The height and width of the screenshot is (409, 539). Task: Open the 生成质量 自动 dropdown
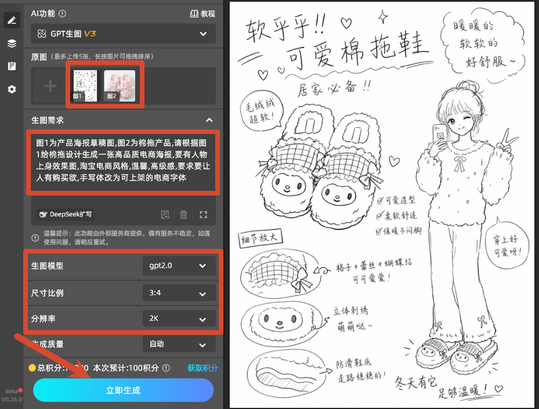pos(179,344)
